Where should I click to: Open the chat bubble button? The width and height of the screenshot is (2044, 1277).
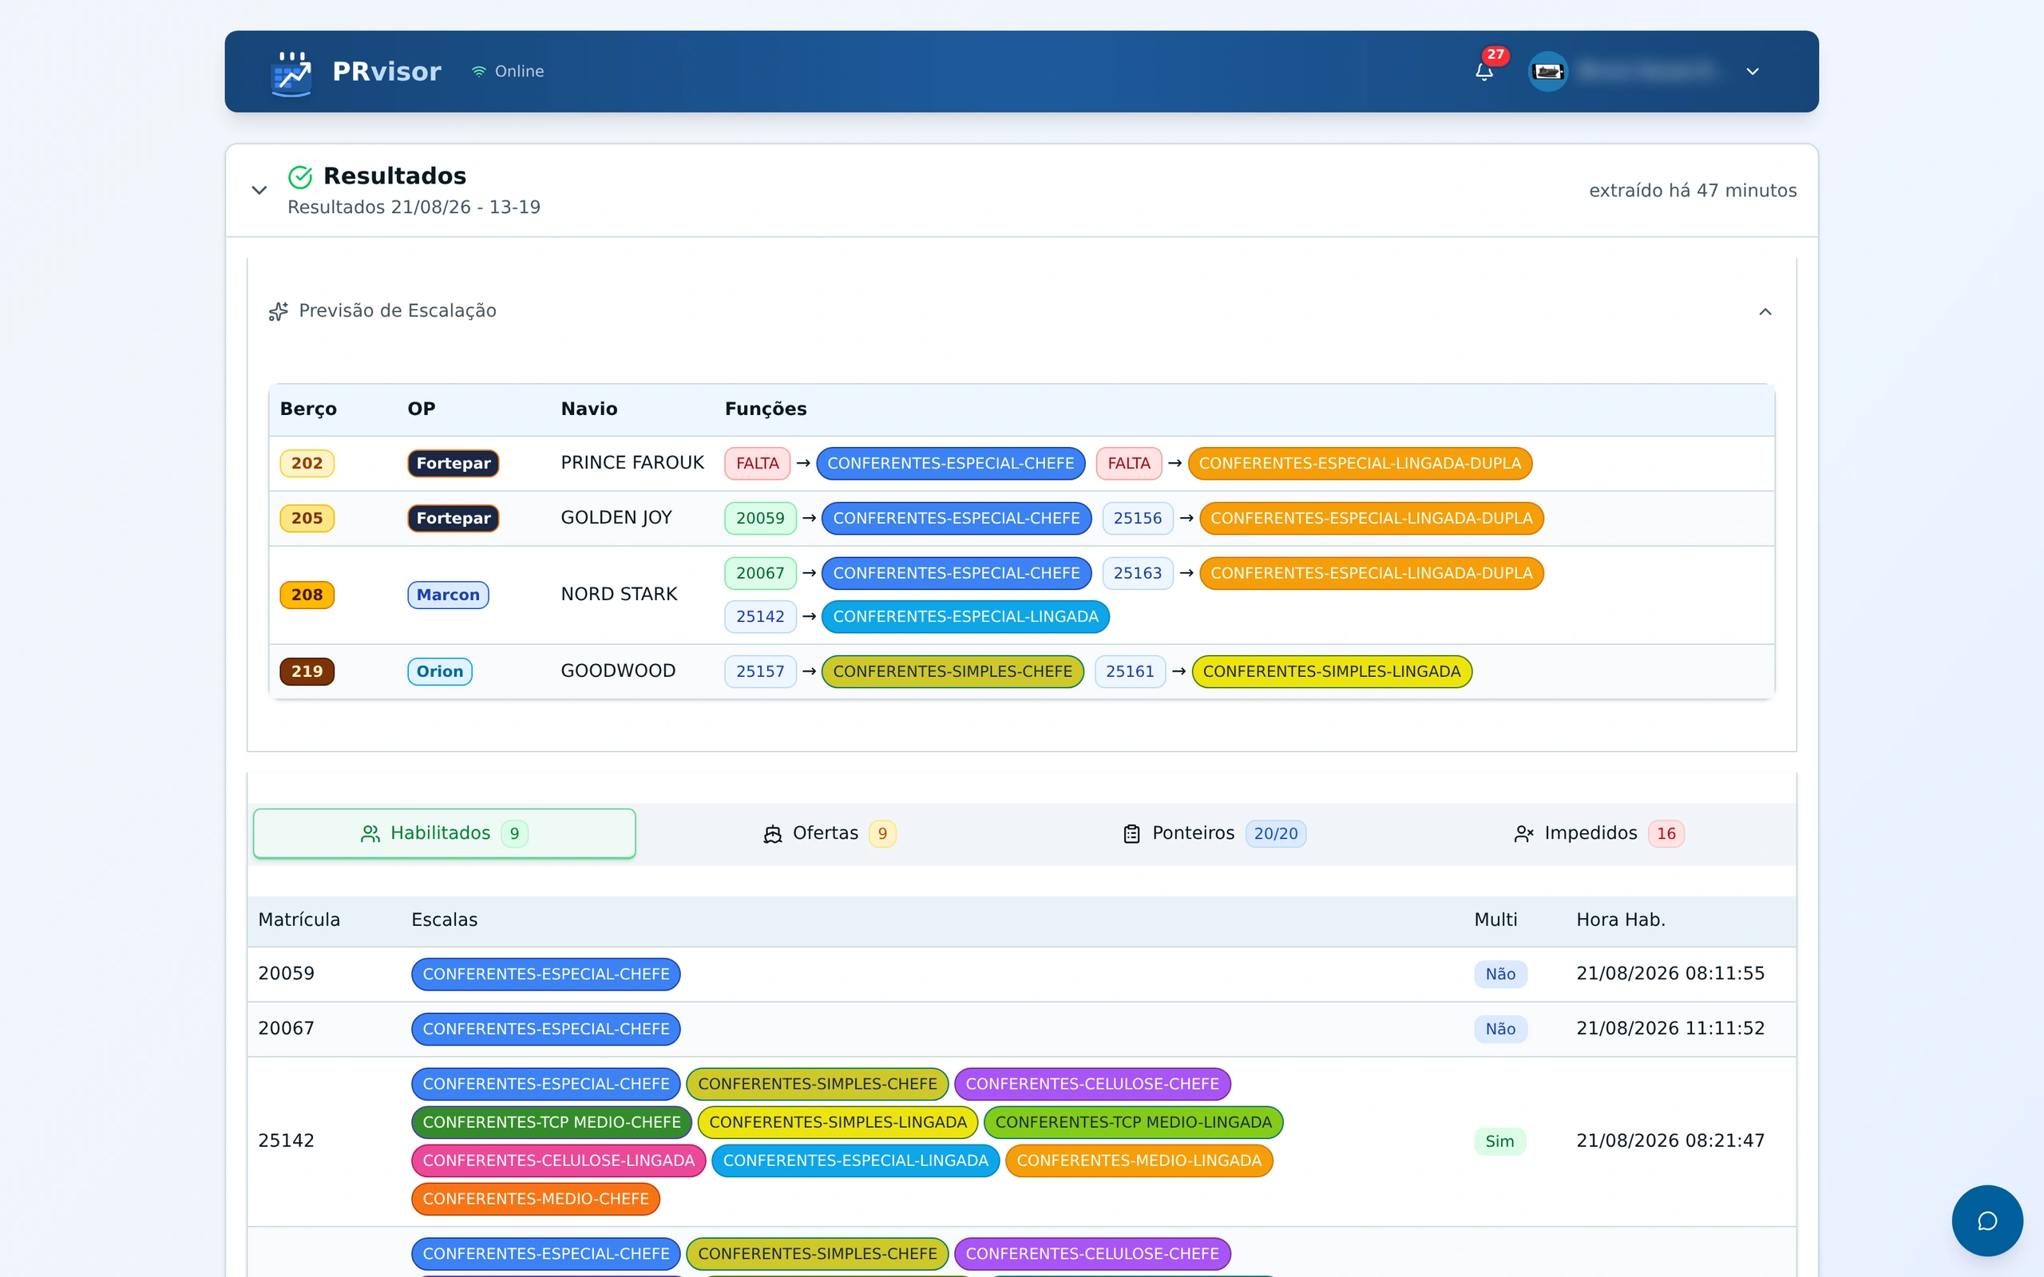tap(1987, 1220)
